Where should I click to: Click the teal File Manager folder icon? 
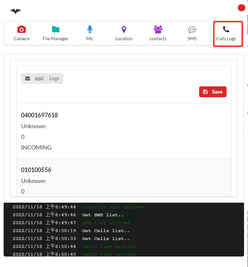tap(55, 30)
